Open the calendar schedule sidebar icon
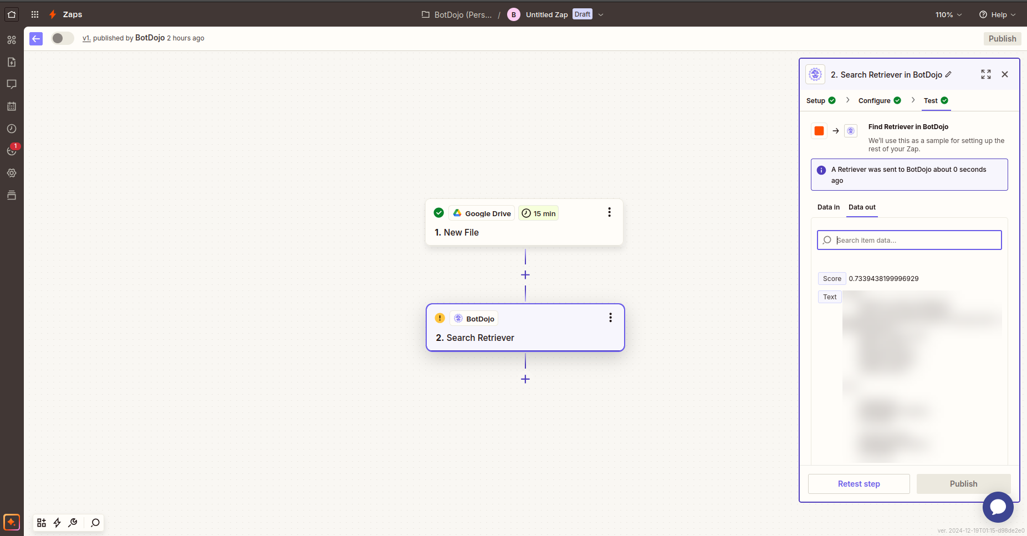The height and width of the screenshot is (536, 1027). click(x=12, y=106)
